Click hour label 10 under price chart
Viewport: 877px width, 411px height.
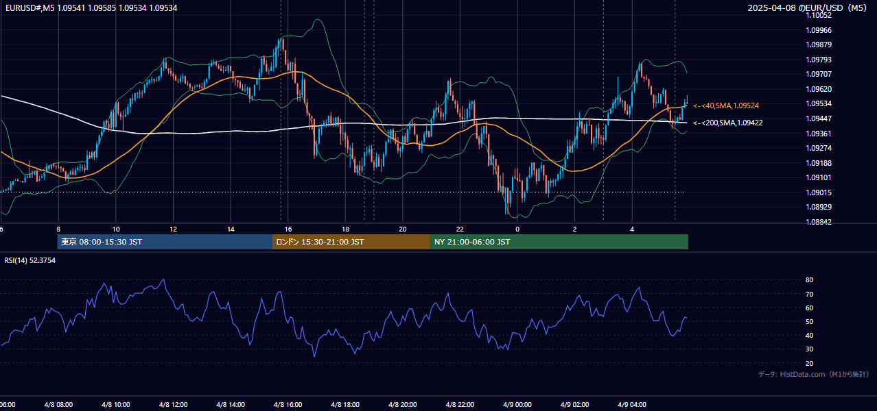click(116, 229)
